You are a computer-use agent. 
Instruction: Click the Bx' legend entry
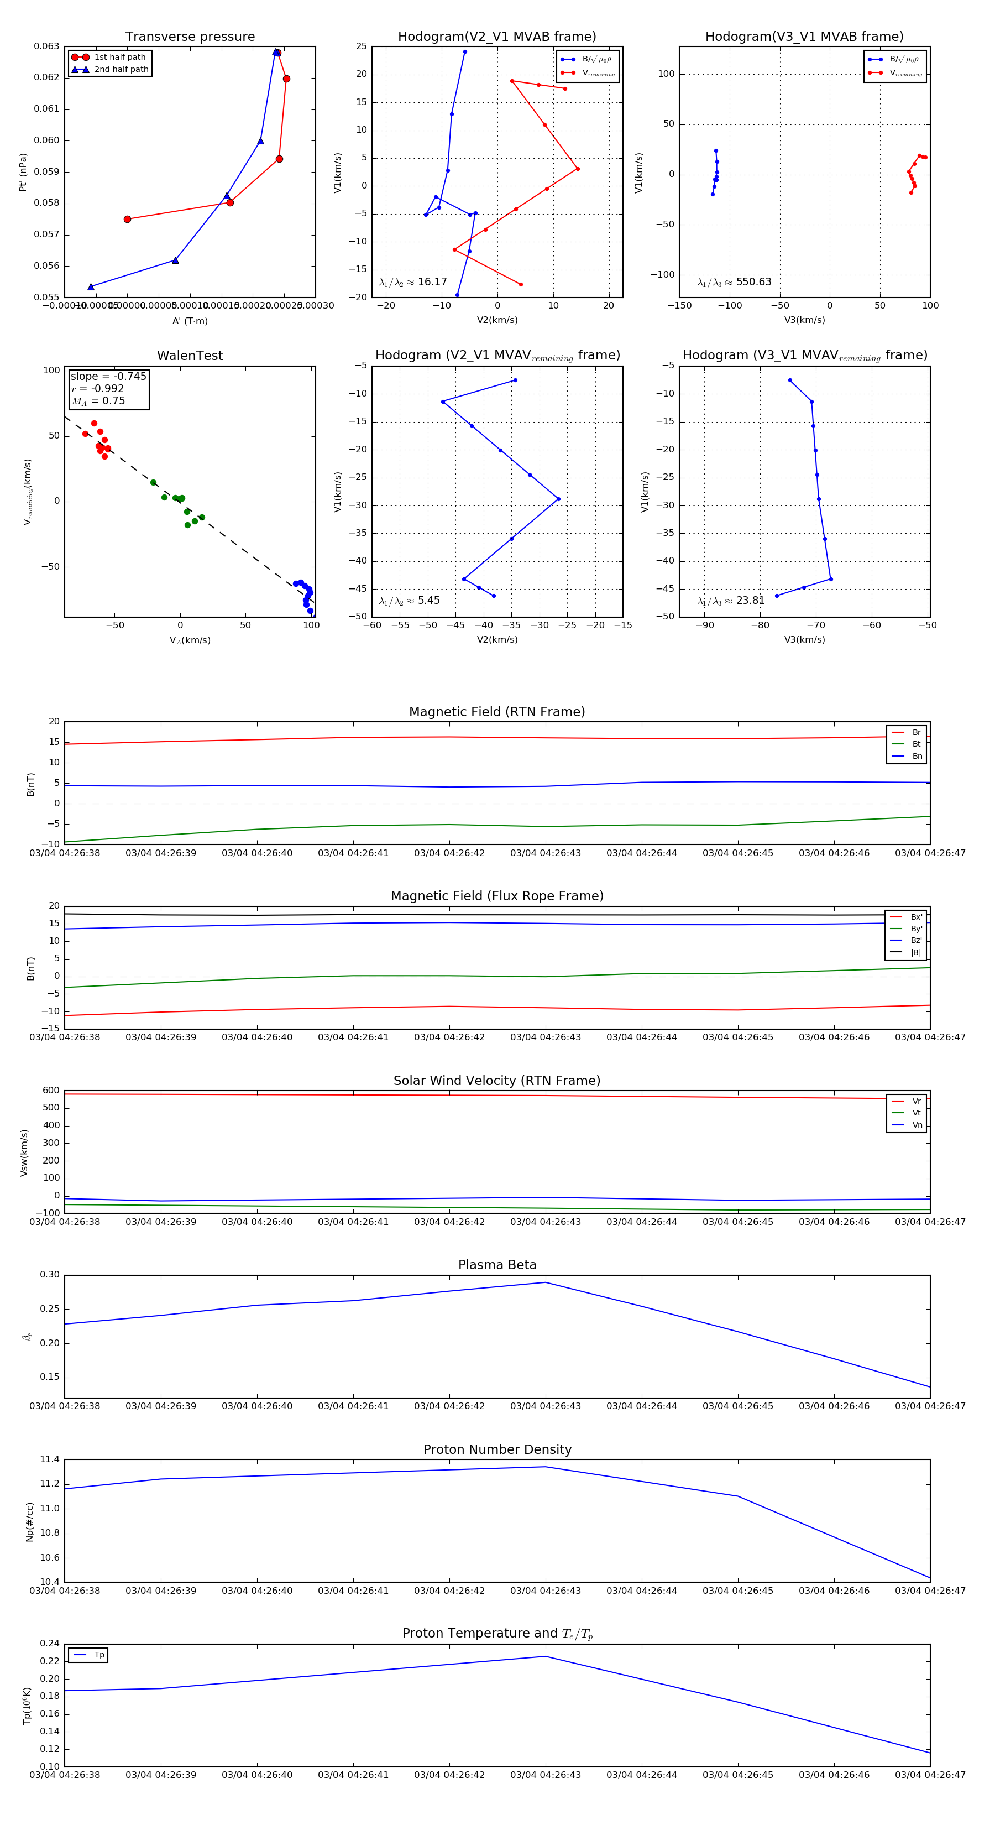pos(906,917)
